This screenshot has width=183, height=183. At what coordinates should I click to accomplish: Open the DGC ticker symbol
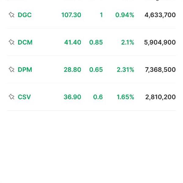coord(25,15)
